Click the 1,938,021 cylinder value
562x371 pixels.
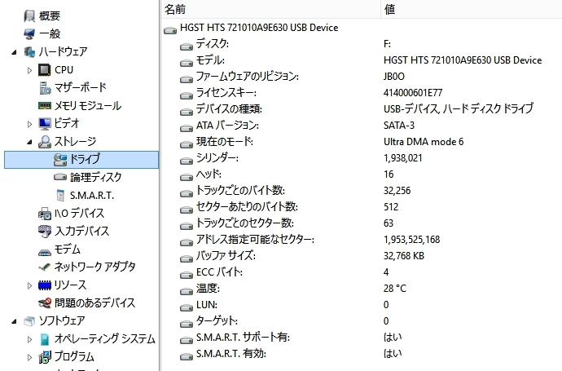point(403,158)
